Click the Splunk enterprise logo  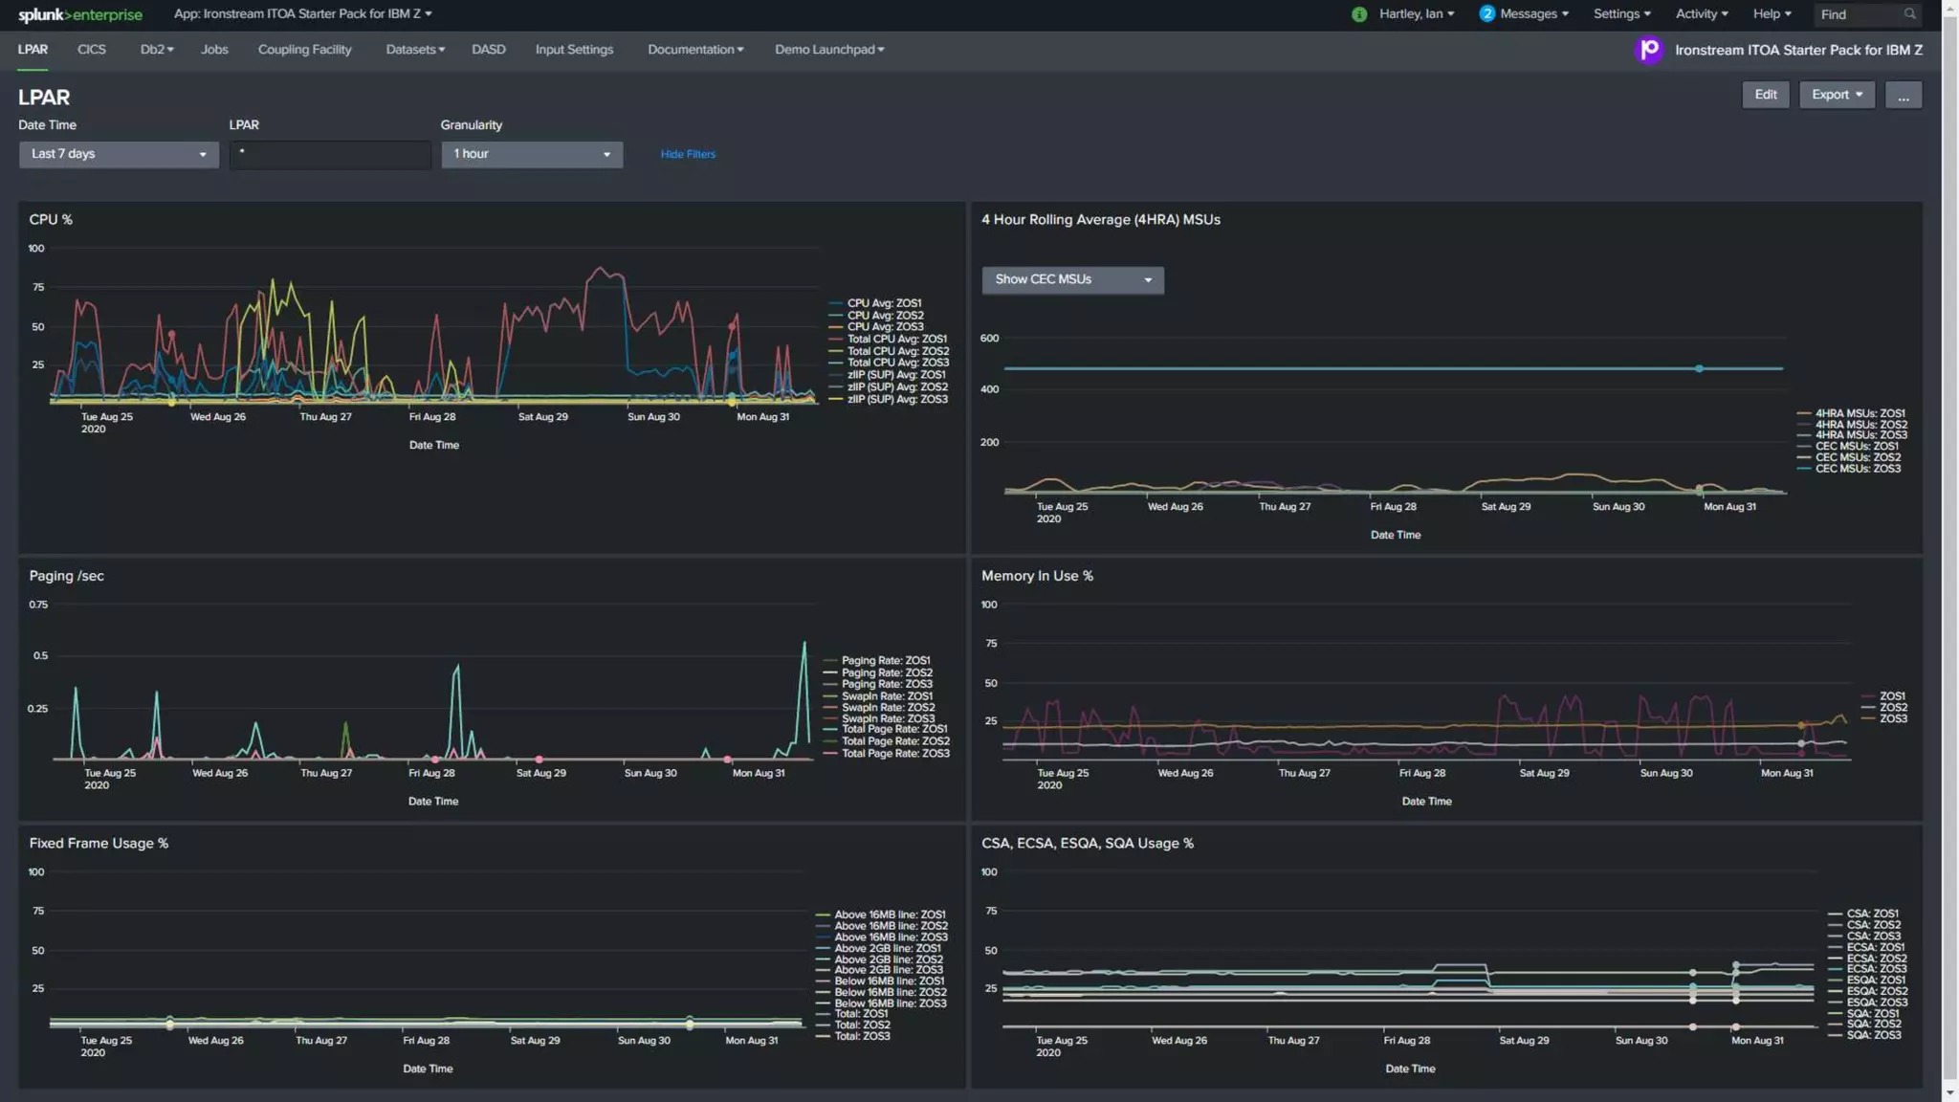click(80, 14)
